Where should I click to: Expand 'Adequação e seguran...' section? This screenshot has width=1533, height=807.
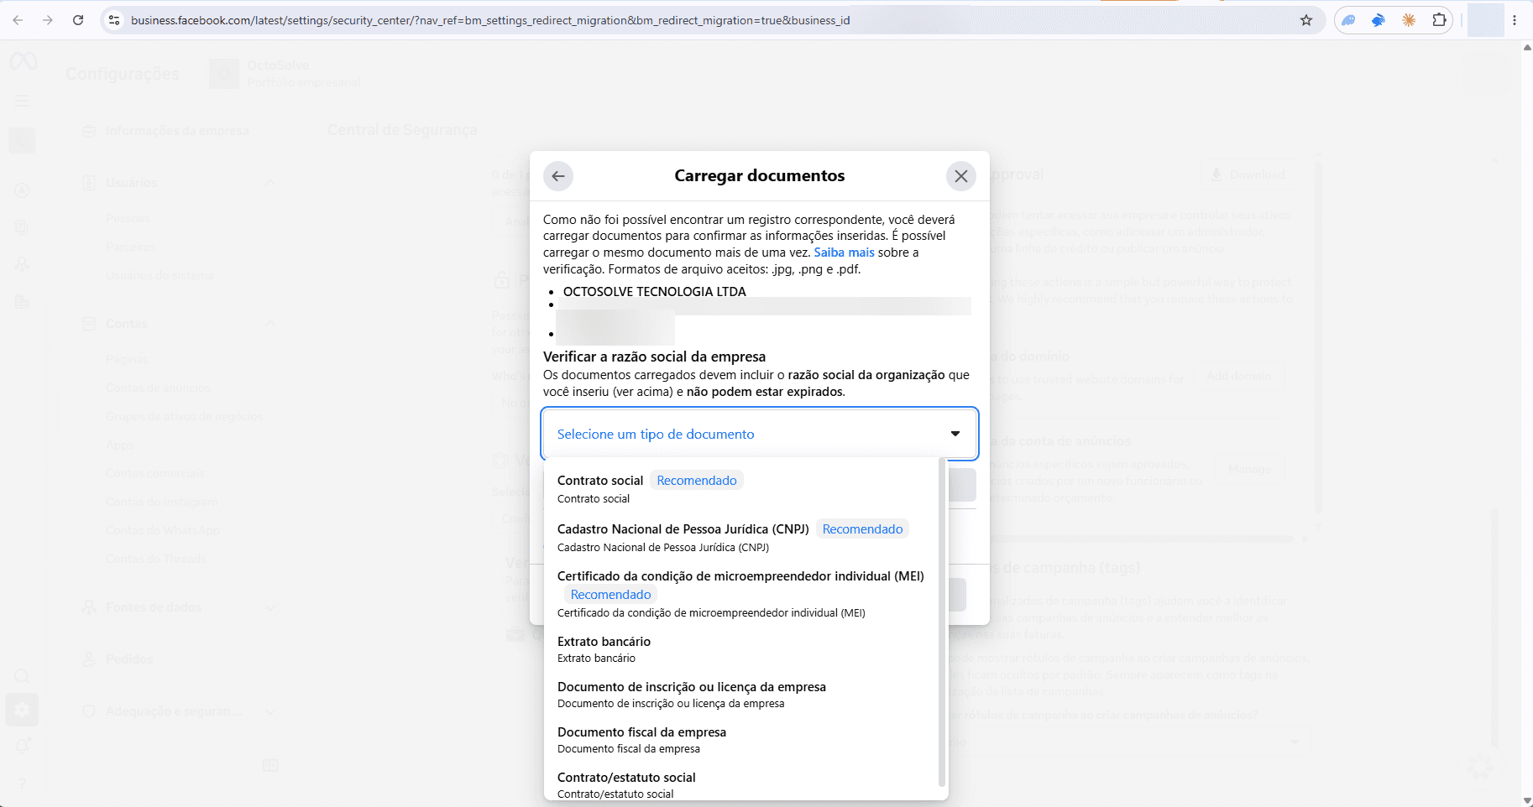click(270, 711)
